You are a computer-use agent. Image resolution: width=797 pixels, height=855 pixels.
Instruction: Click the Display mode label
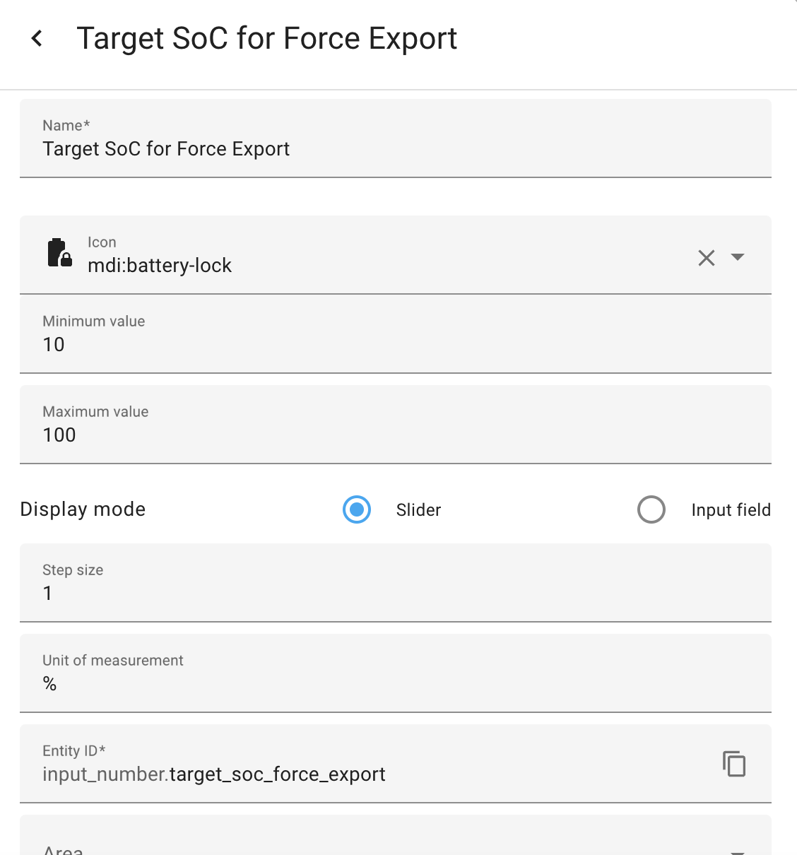point(83,509)
